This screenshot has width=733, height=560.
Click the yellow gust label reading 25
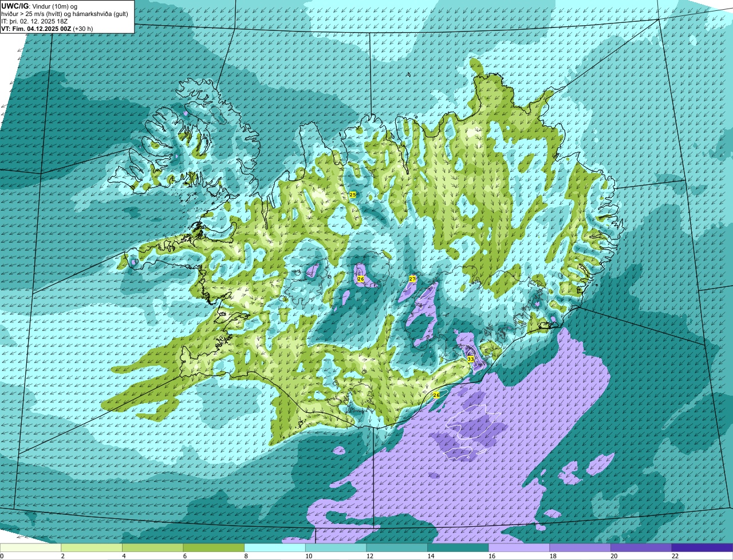[353, 195]
